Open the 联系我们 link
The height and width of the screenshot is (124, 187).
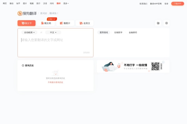pyautogui.click(x=143, y=4)
